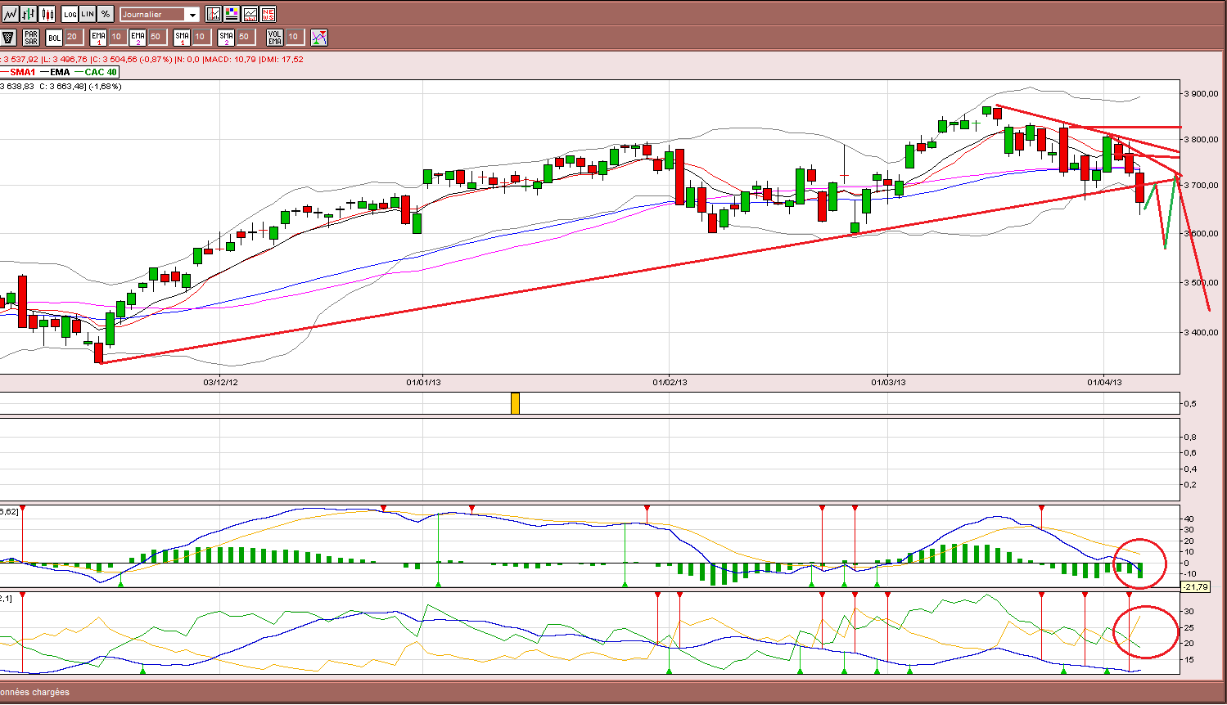Click the 3 700,00 price axis label

coord(1202,186)
